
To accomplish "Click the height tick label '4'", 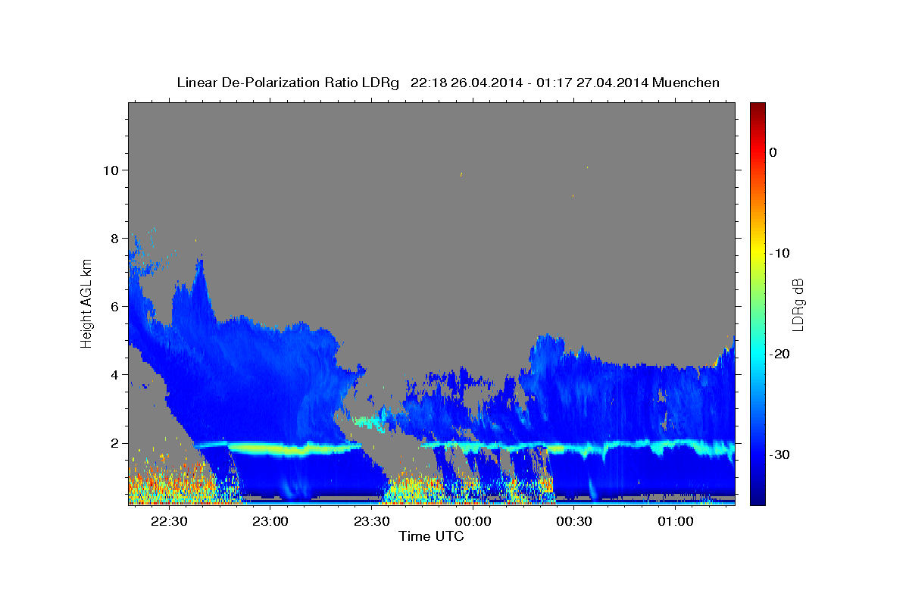I will coord(115,374).
